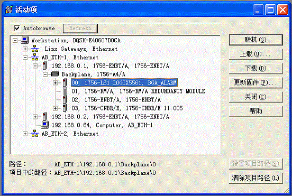Screen dimensions: 292x196
Task: Collapse the Backplane 1756-A4/A node
Action: 45,74
